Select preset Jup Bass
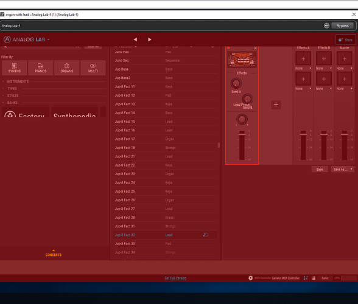The image size is (358, 304). click(165, 69)
